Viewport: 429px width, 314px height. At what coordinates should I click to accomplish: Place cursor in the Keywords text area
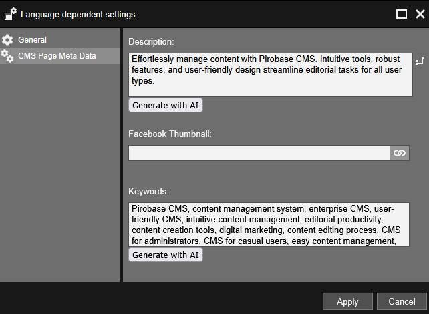270,224
